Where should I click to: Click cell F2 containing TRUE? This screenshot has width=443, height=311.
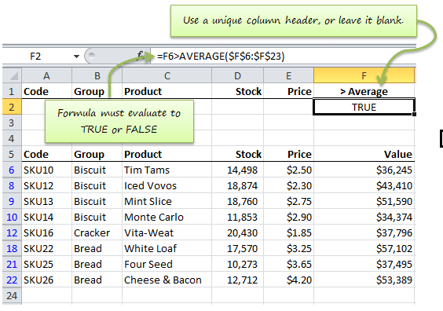click(364, 107)
